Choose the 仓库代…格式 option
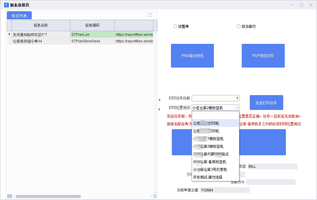Viewport: 317px width, 200px height. 215,154
